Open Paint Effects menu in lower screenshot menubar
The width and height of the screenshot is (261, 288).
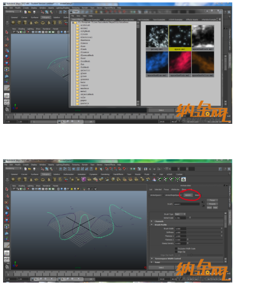tap(109, 165)
